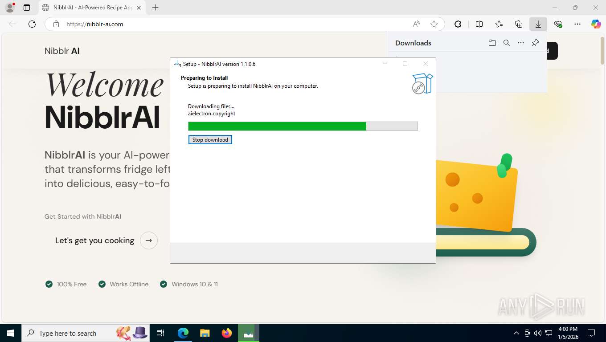Open the notification center icon

(x=591, y=333)
